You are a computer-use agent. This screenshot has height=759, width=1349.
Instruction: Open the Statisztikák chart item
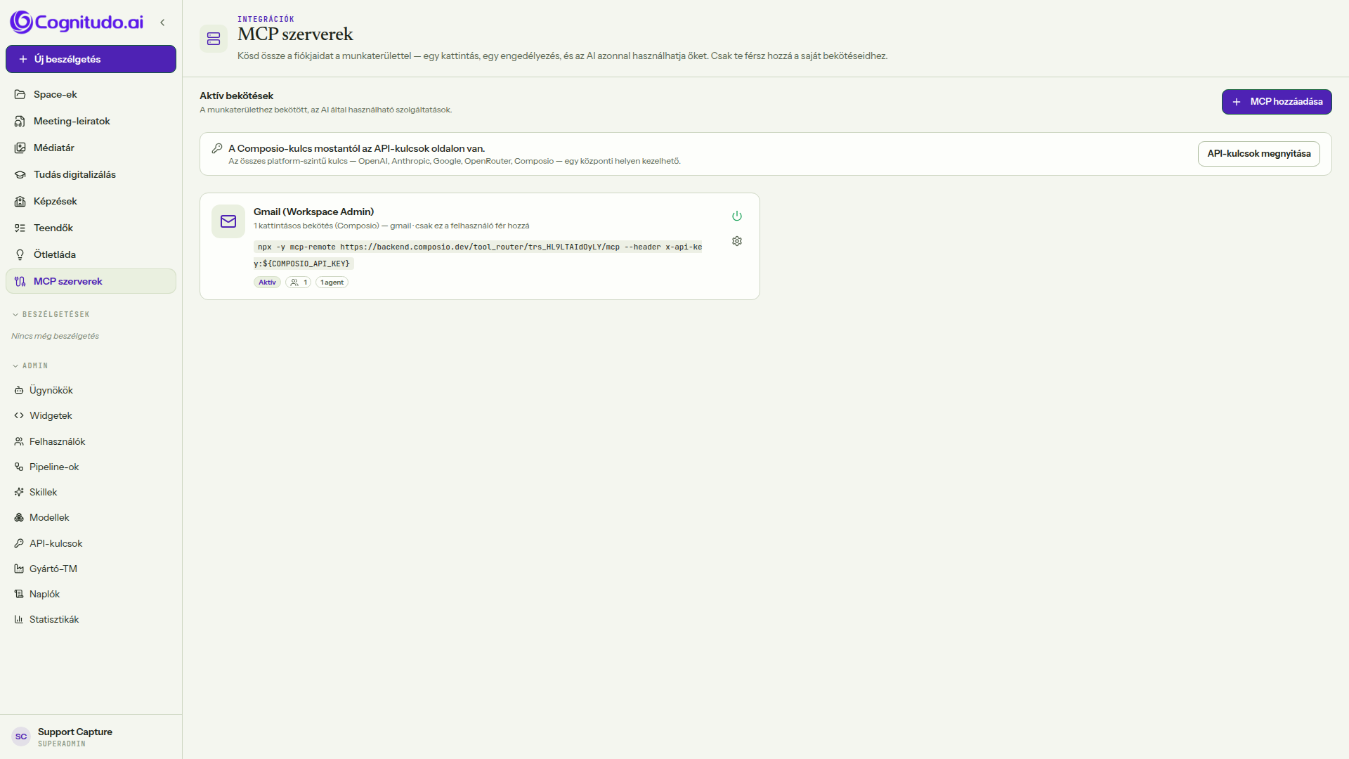[91, 619]
